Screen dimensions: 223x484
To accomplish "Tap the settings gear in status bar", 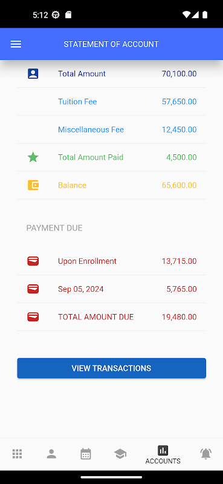I will tap(56, 15).
